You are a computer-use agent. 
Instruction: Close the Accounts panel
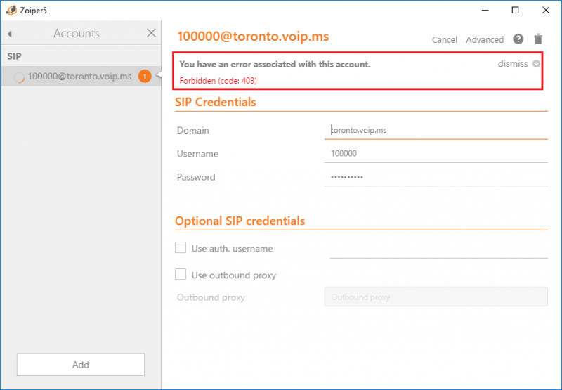pyautogui.click(x=151, y=33)
